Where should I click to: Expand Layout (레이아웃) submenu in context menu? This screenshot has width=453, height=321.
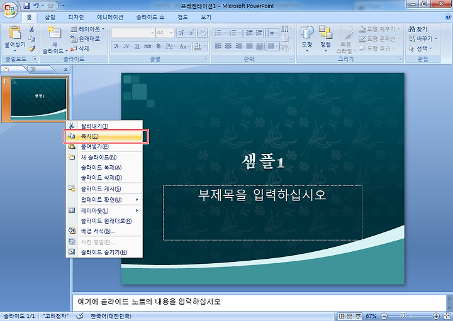[104, 210]
